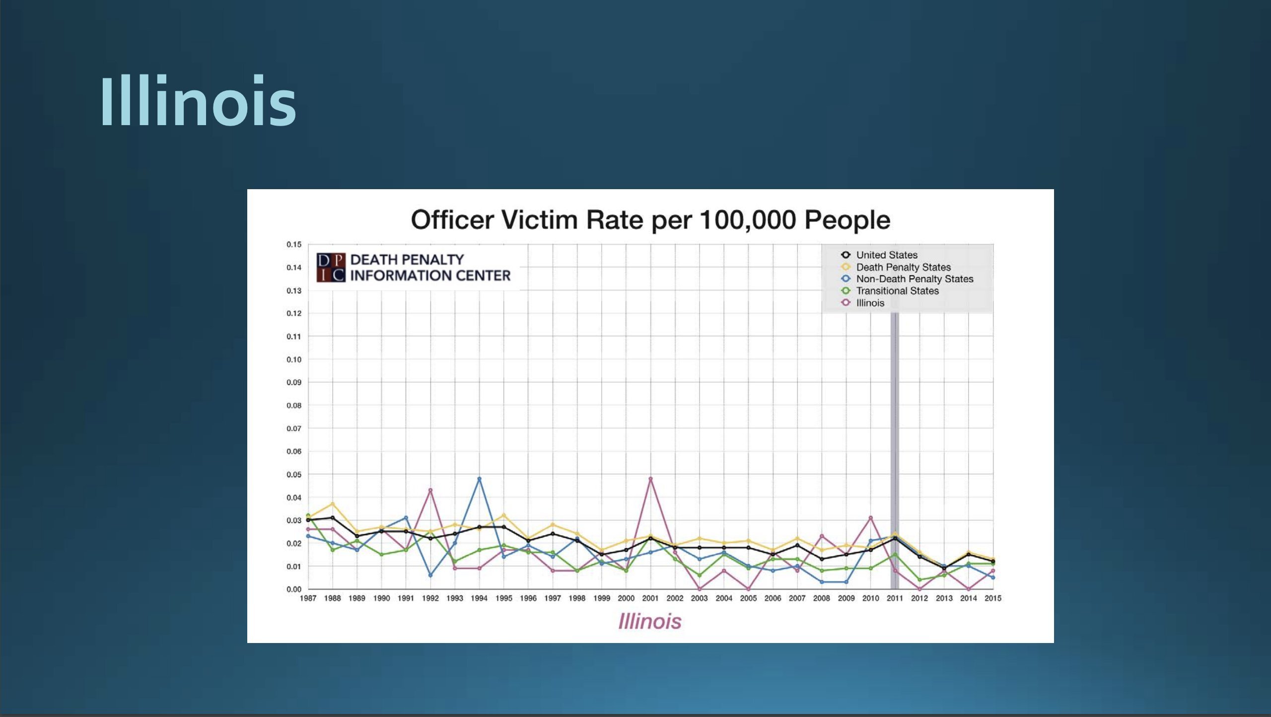Click the DPIC logo icon
Image resolution: width=1271 pixels, height=717 pixels.
tap(331, 267)
